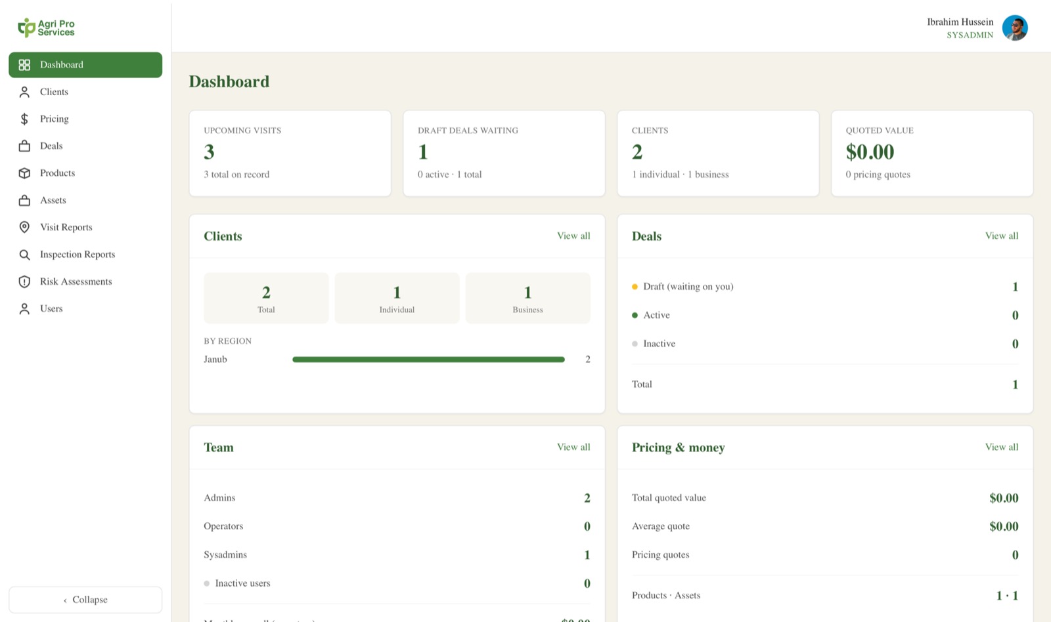Click View all in the Clients panel
The image size is (1051, 622).
(573, 236)
